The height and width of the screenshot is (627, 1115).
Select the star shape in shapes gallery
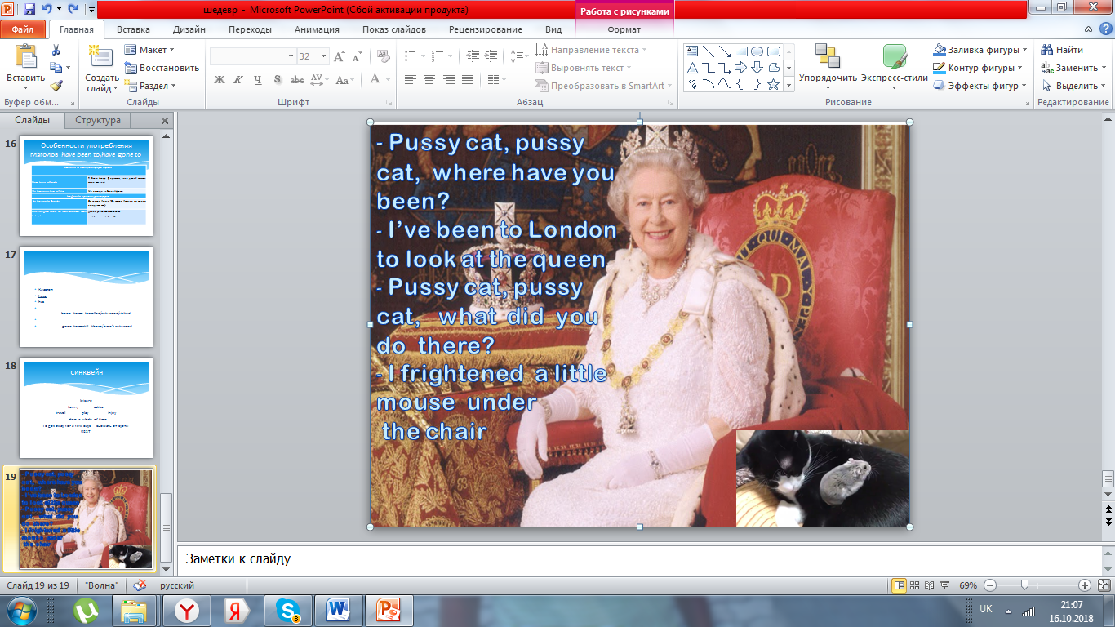coord(773,84)
